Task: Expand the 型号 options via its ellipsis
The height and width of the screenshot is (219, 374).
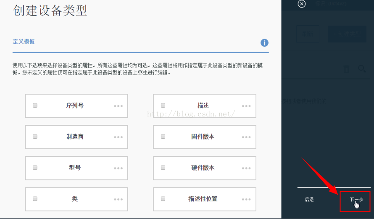Action: click(118, 168)
